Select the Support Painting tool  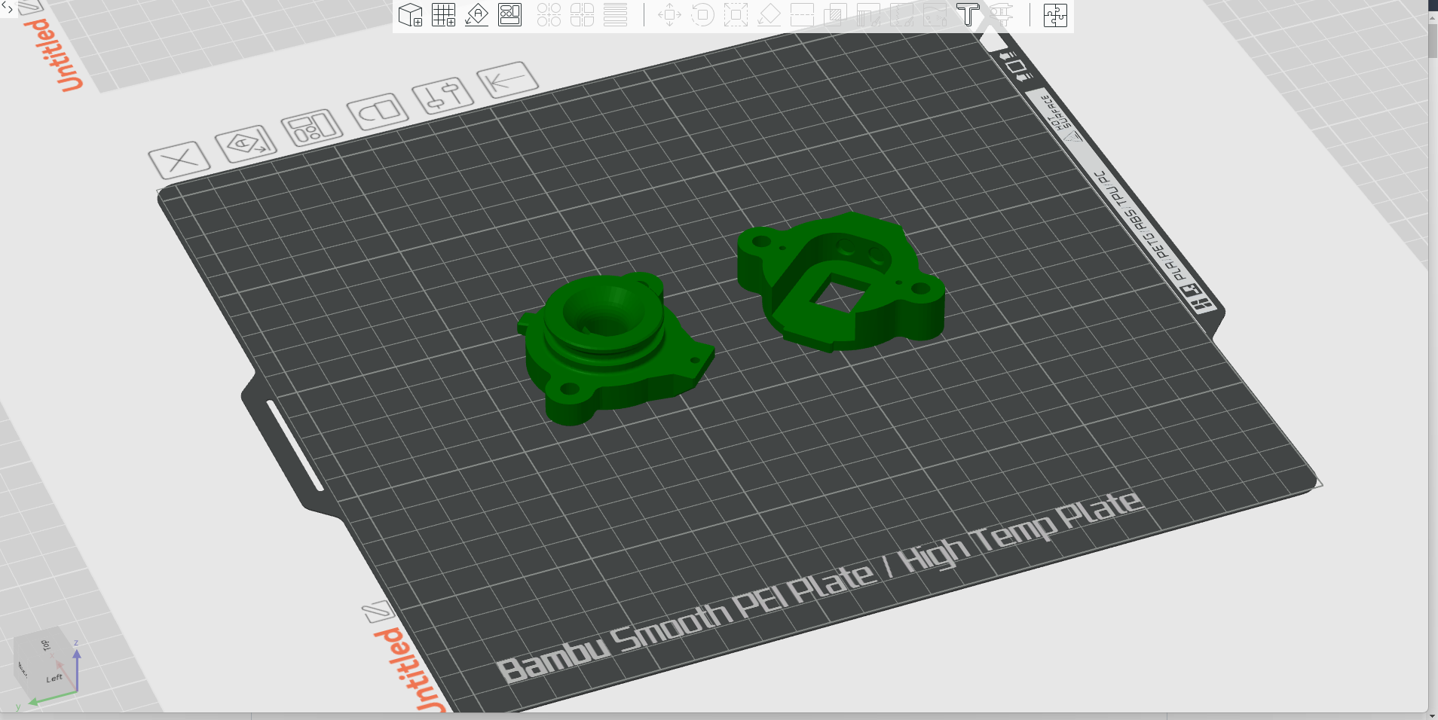pos(868,15)
